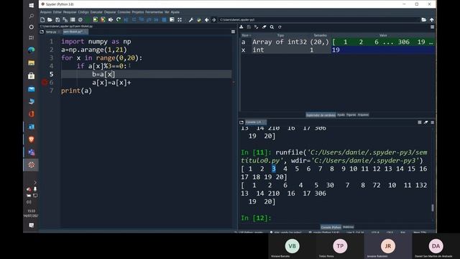The width and height of the screenshot is (460, 259).
Task: Open the Ferramentas menu
Action: [x=154, y=12]
